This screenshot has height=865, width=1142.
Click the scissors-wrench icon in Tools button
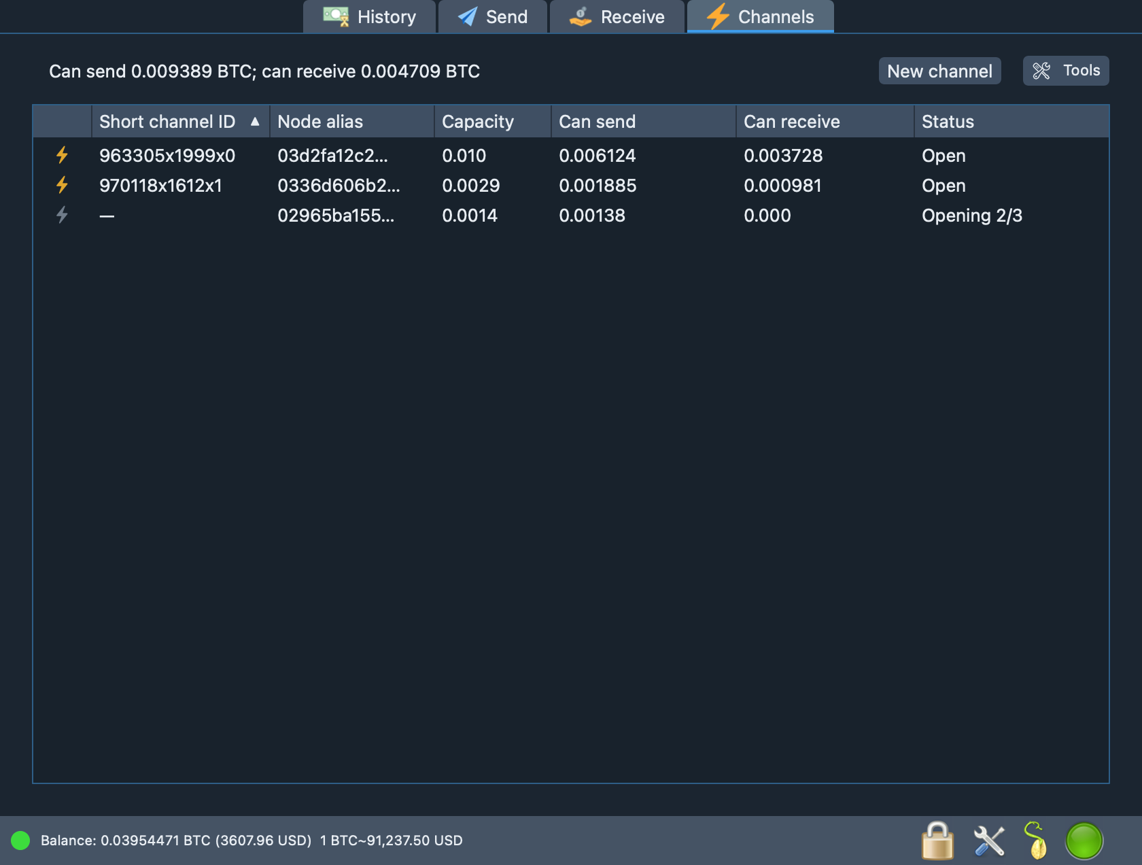[1041, 71]
